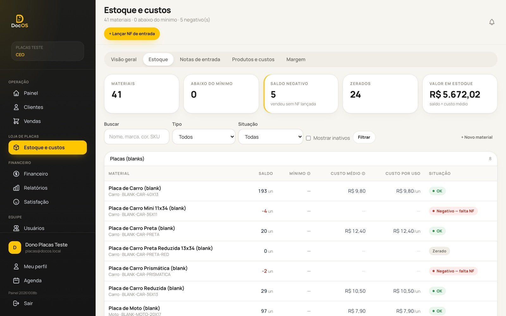This screenshot has height=316, width=506.
Task: Toggle the Mostrar inativos checkbox
Action: click(308, 138)
